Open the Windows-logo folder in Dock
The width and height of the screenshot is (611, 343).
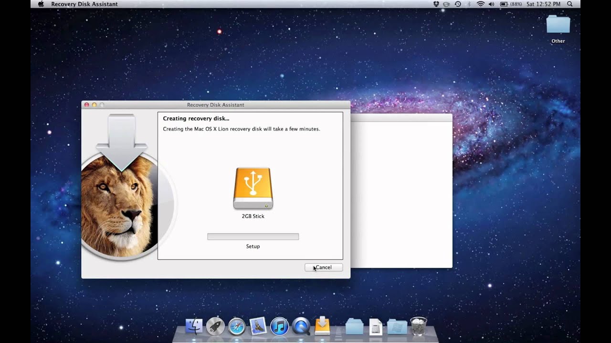397,327
